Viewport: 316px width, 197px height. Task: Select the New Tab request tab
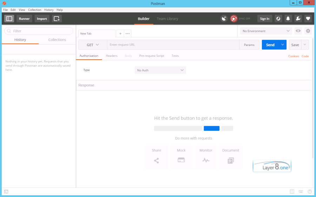(97, 33)
